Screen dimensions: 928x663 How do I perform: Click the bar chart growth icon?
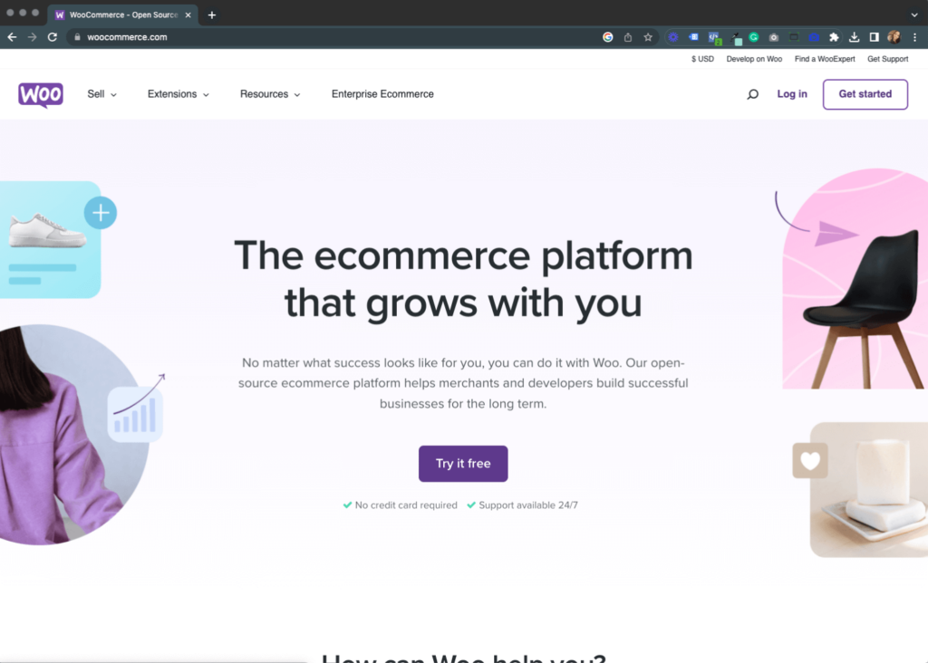(x=136, y=412)
